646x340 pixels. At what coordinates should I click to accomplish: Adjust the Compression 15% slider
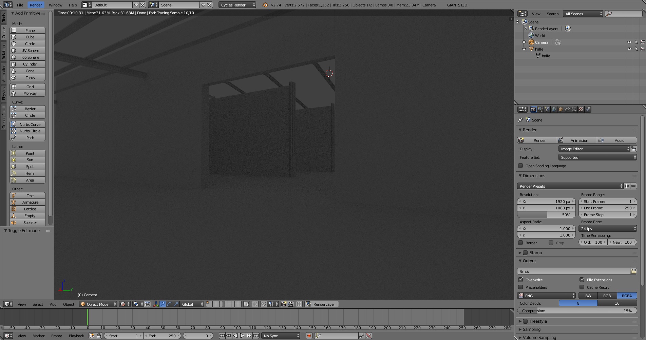[x=577, y=310]
